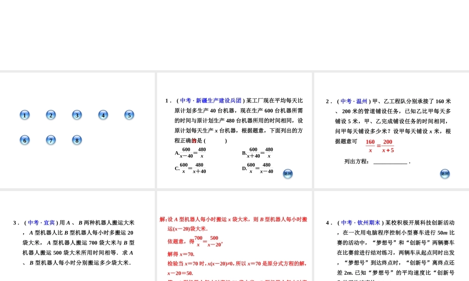Image resolution: width=469 pixels, height=281 pixels.
Task: Click the red line x−20=50
Action: coord(181,273)
